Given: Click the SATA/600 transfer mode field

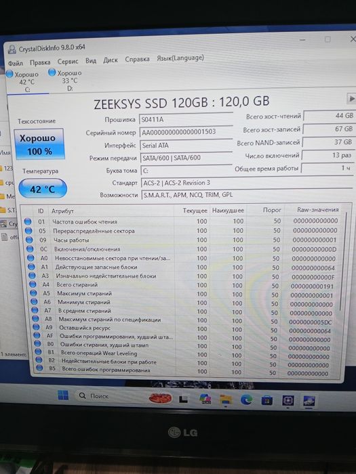Looking at the screenshot, I should [186, 158].
